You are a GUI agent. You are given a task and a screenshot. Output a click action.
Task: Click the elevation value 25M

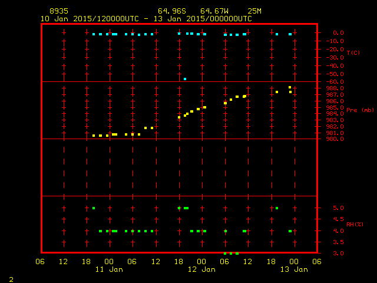pyautogui.click(x=254, y=11)
